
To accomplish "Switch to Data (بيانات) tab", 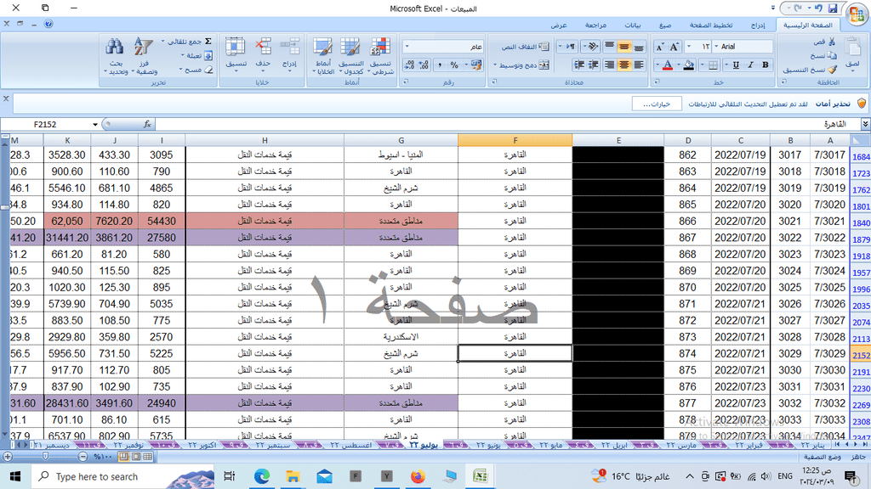I will point(632,25).
